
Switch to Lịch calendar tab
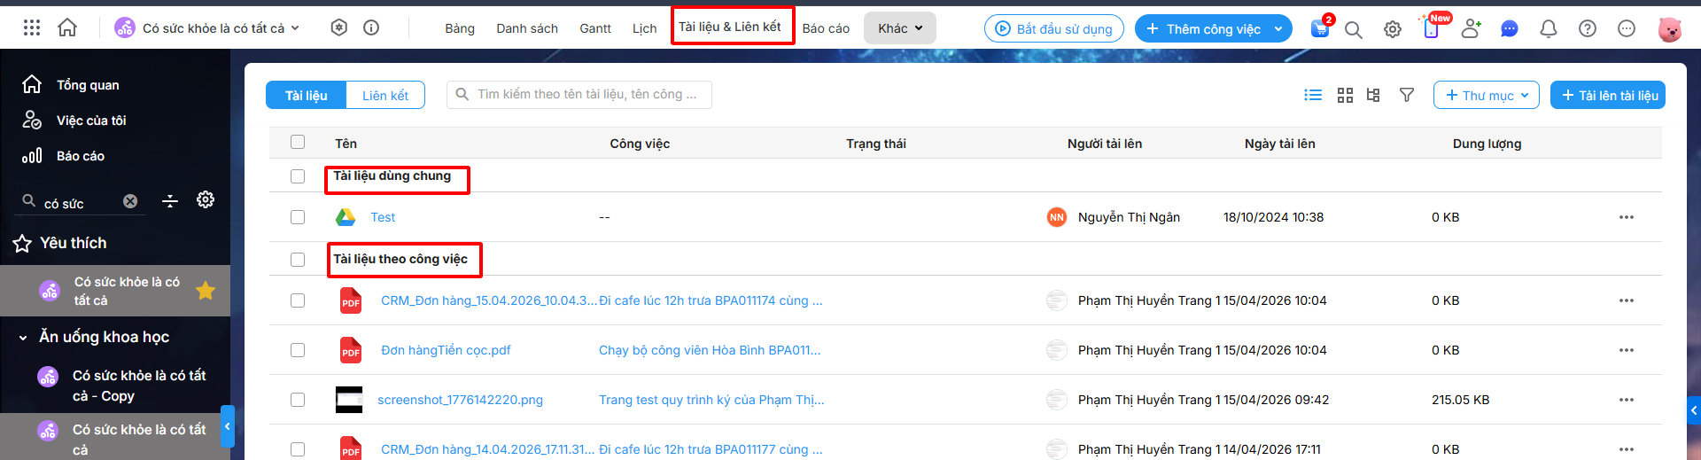[x=644, y=28]
